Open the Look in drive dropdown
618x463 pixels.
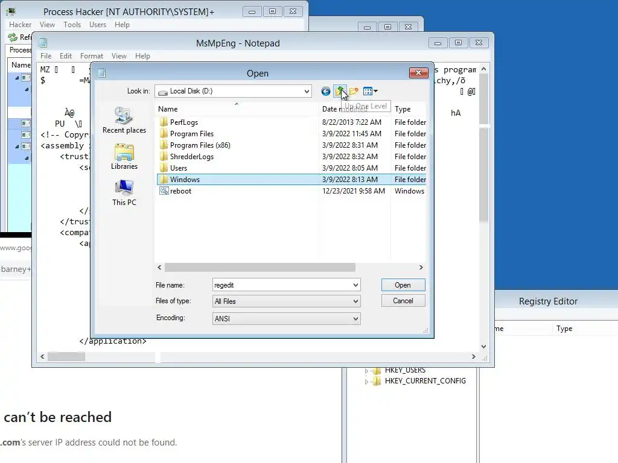(307, 92)
